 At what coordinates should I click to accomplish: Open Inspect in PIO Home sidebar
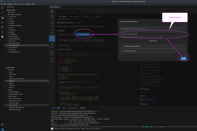[x=52, y=31]
